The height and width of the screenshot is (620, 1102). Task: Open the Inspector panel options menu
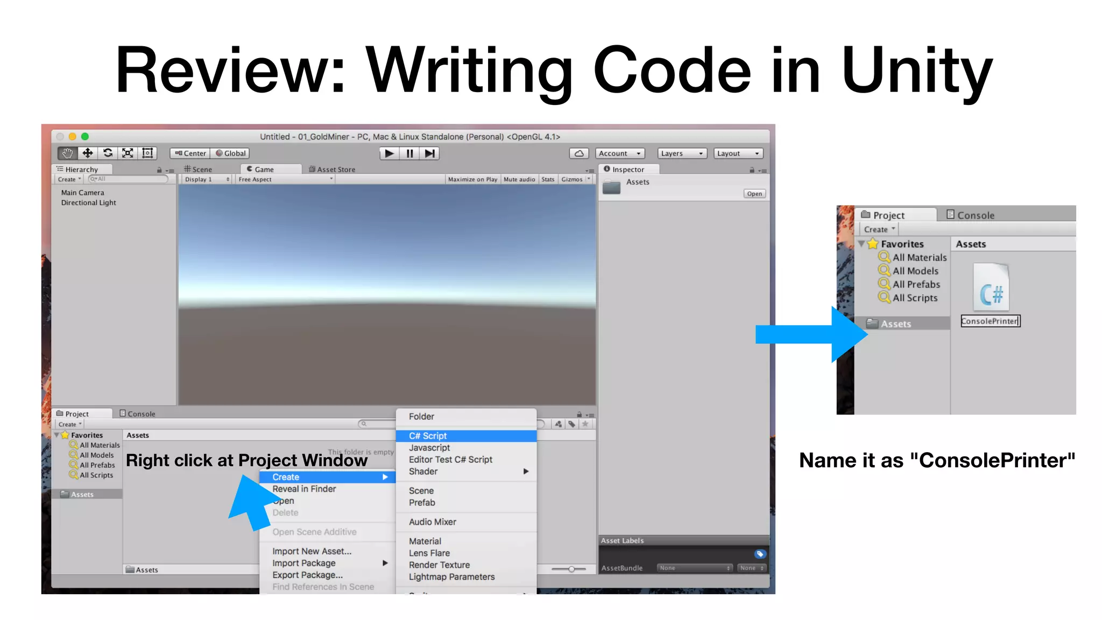pyautogui.click(x=762, y=171)
